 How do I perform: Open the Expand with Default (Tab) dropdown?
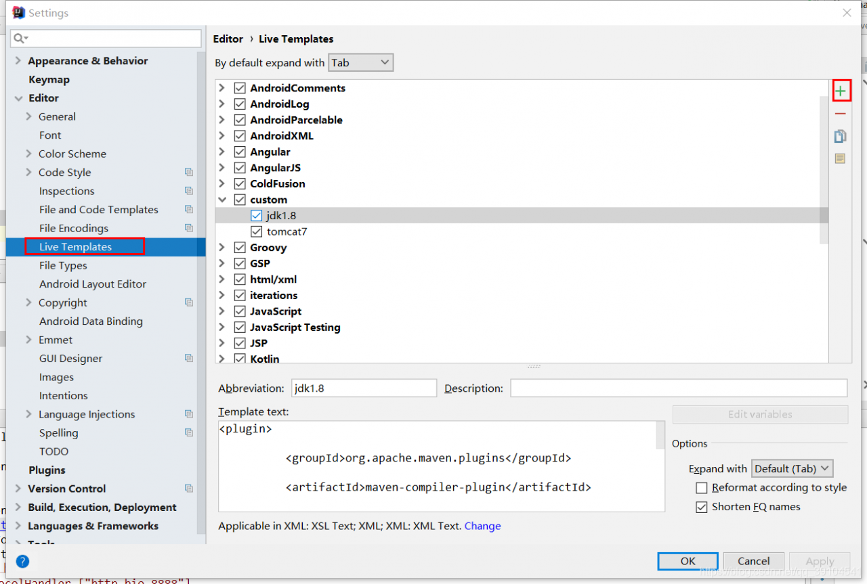click(792, 468)
